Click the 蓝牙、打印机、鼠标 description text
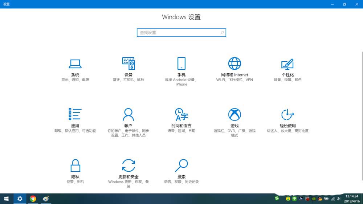 (x=129, y=79)
